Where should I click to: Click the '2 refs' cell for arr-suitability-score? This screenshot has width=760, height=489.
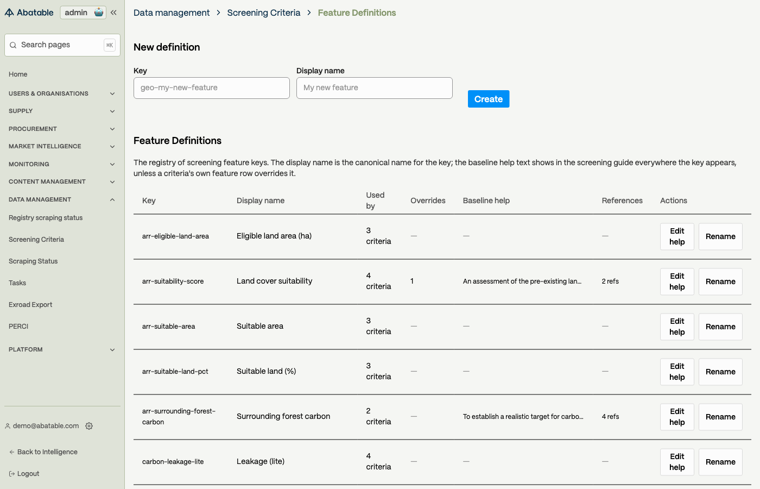[610, 281]
